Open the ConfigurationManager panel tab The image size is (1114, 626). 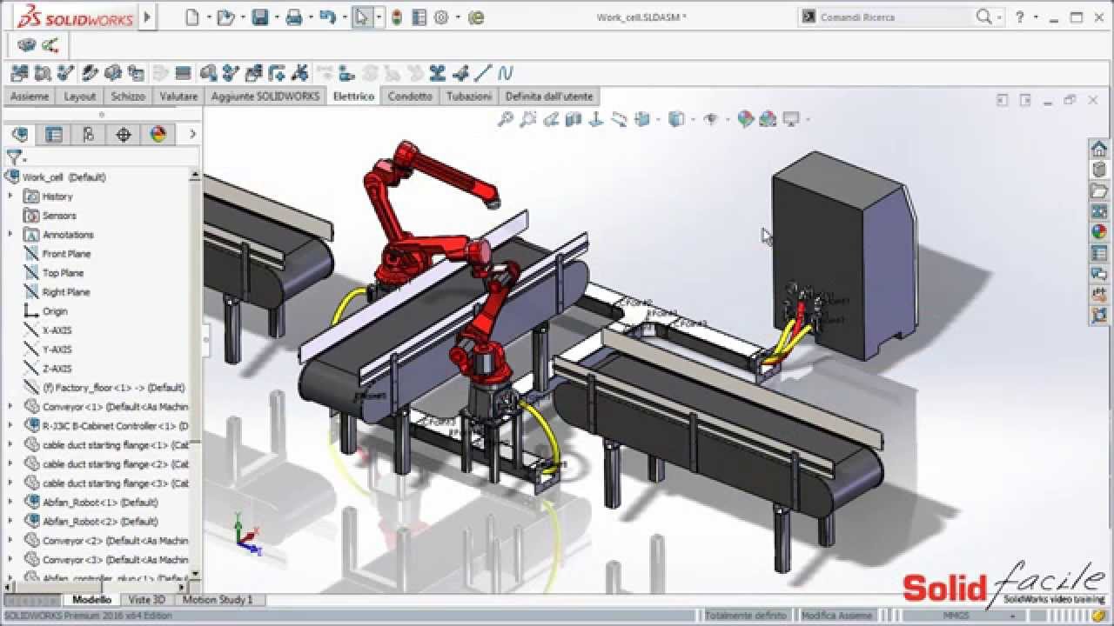tap(88, 134)
